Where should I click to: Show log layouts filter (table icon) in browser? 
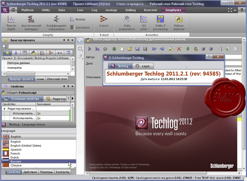click(x=25, y=53)
